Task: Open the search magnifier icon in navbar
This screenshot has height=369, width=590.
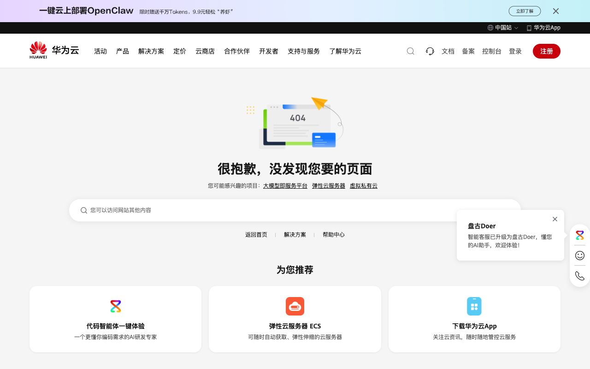Action: [410, 51]
